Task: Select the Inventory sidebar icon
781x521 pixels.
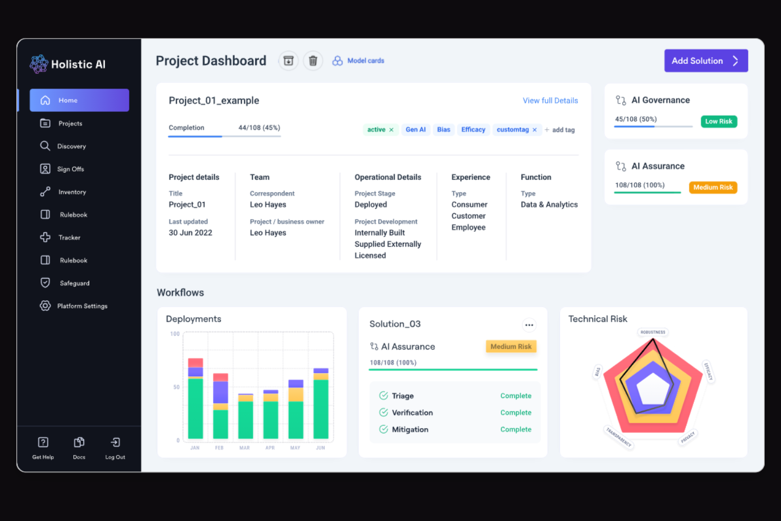Action: [x=45, y=192]
